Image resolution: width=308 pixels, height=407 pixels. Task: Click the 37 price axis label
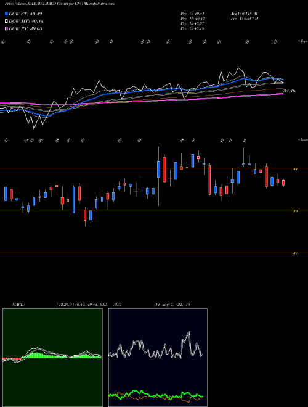click(295, 253)
